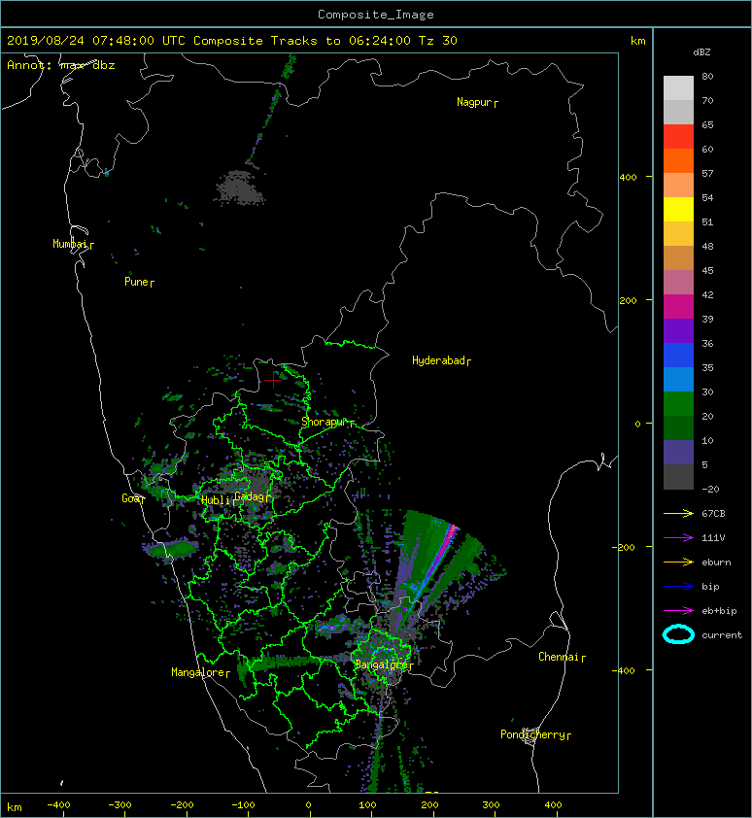
Task: Click the magenta radar beam spike near Bangalore
Action: [x=442, y=551]
